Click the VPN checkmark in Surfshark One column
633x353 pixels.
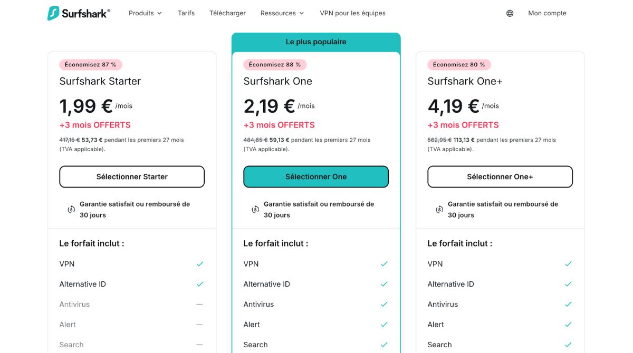point(384,263)
